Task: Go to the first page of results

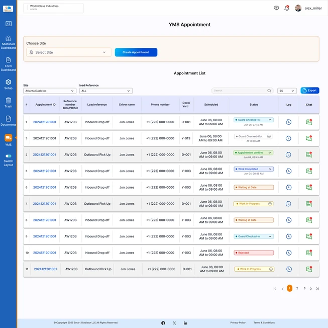Action: [x=275, y=289]
